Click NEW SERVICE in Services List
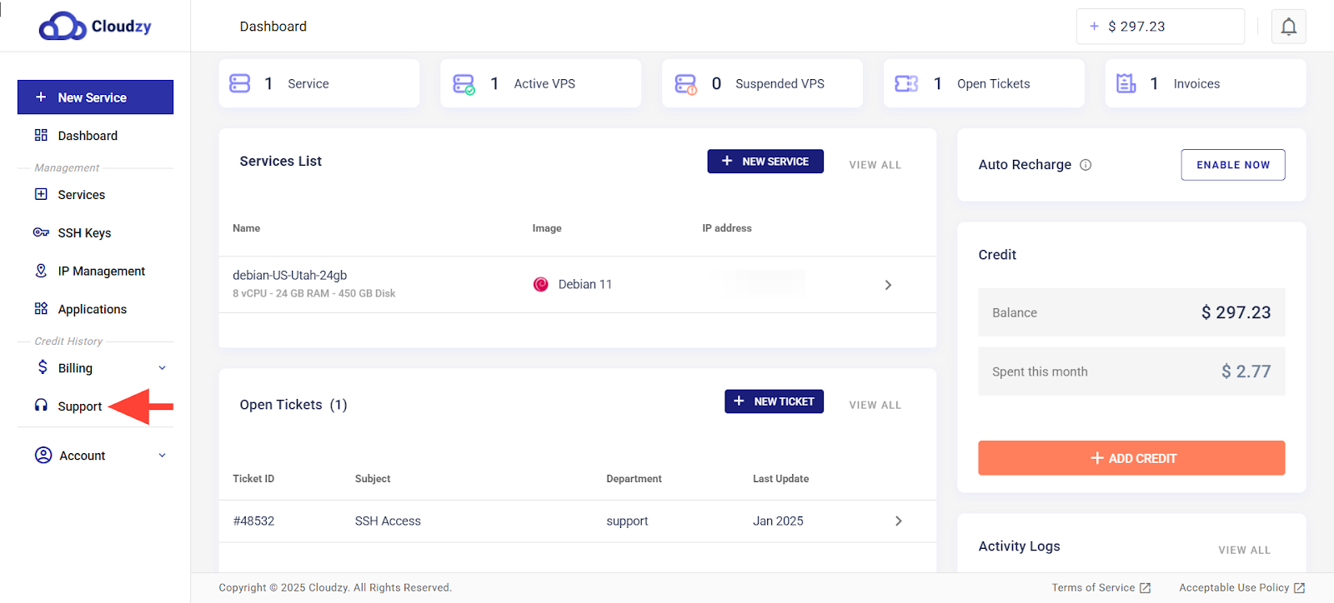 [x=765, y=162]
